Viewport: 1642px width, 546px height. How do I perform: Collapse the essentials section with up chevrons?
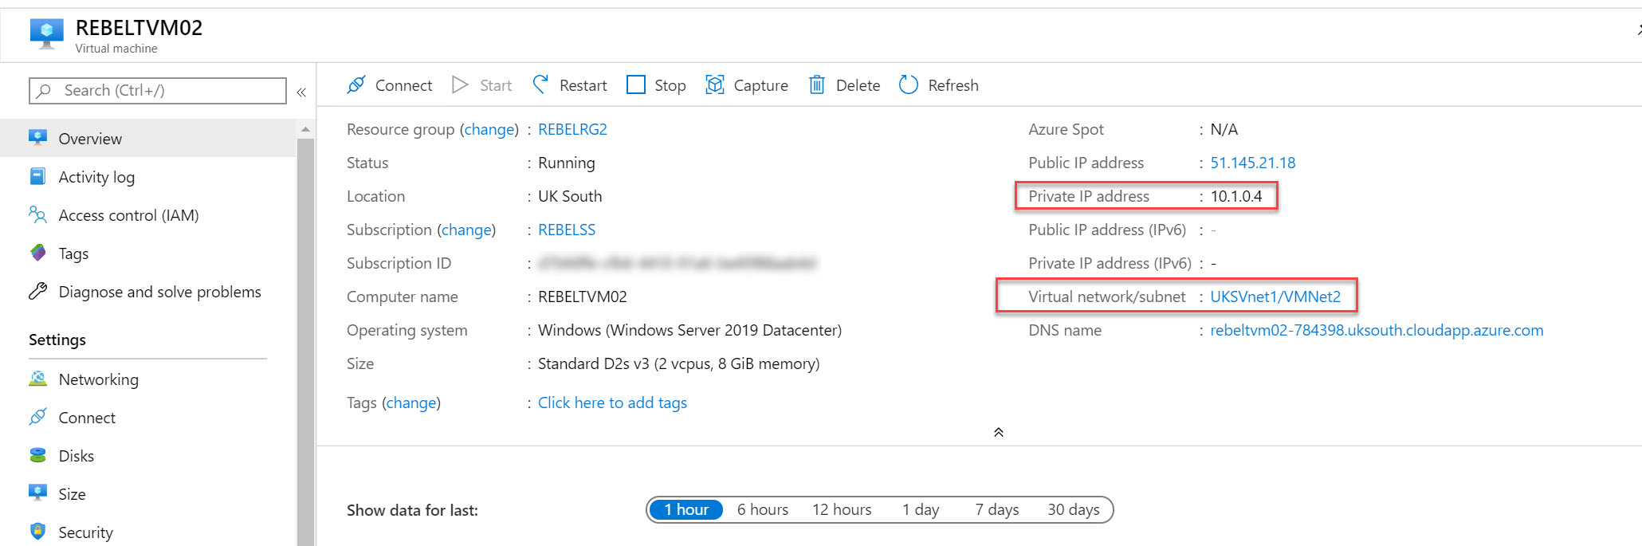coord(998,432)
